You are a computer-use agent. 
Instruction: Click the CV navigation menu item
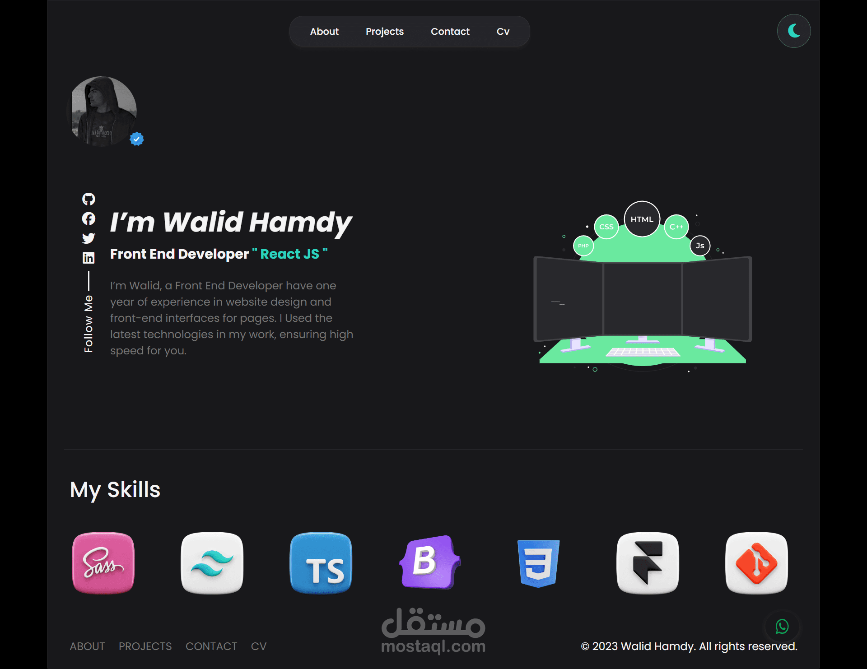(x=502, y=30)
